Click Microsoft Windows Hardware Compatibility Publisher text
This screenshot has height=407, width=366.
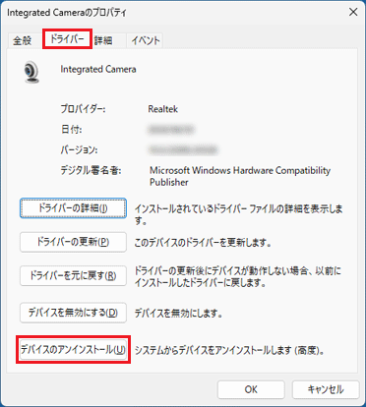[240, 176]
